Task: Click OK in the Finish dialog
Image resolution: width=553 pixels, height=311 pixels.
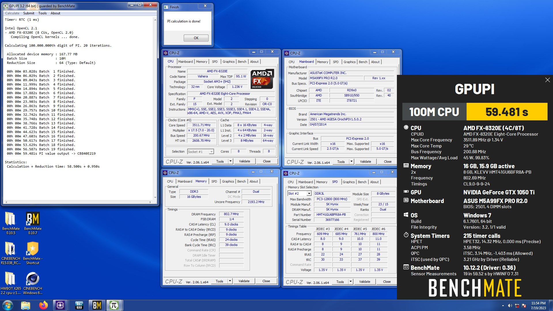Action: pyautogui.click(x=196, y=38)
